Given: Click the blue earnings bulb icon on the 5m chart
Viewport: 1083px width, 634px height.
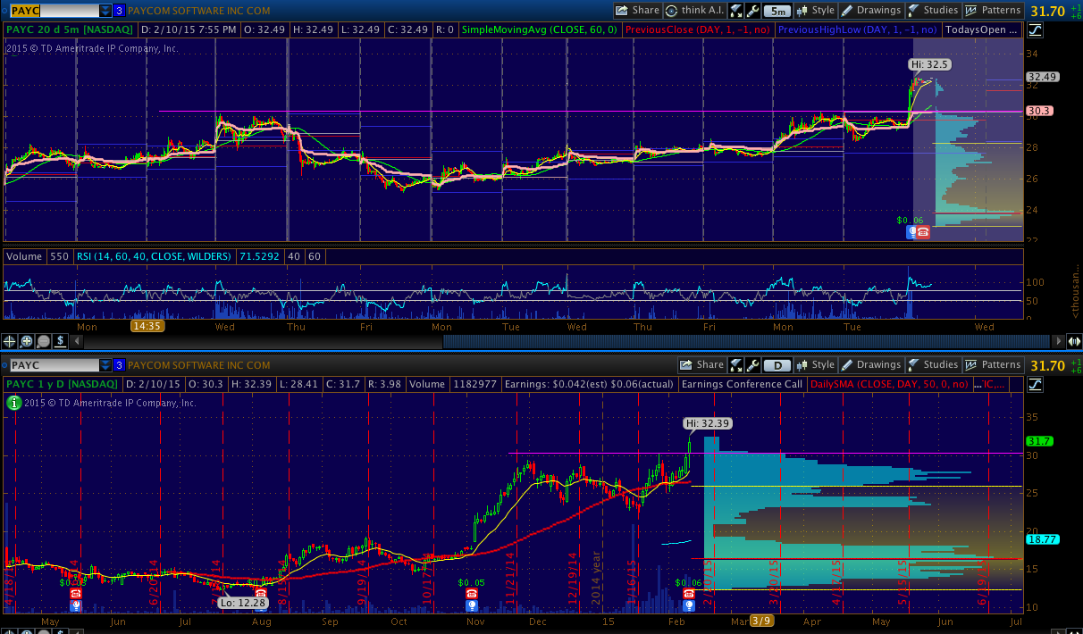Looking at the screenshot, I should click(912, 232).
